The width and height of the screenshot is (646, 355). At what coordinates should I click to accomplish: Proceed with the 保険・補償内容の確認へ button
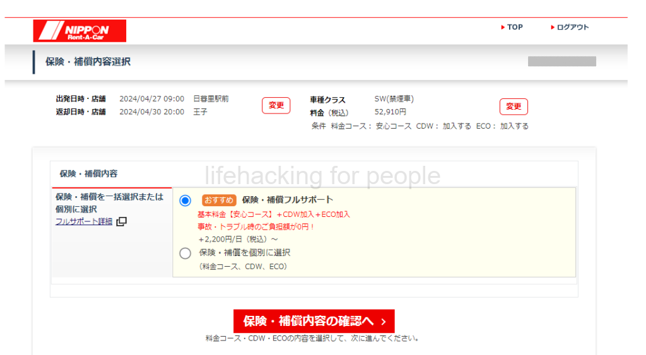pyautogui.click(x=314, y=322)
